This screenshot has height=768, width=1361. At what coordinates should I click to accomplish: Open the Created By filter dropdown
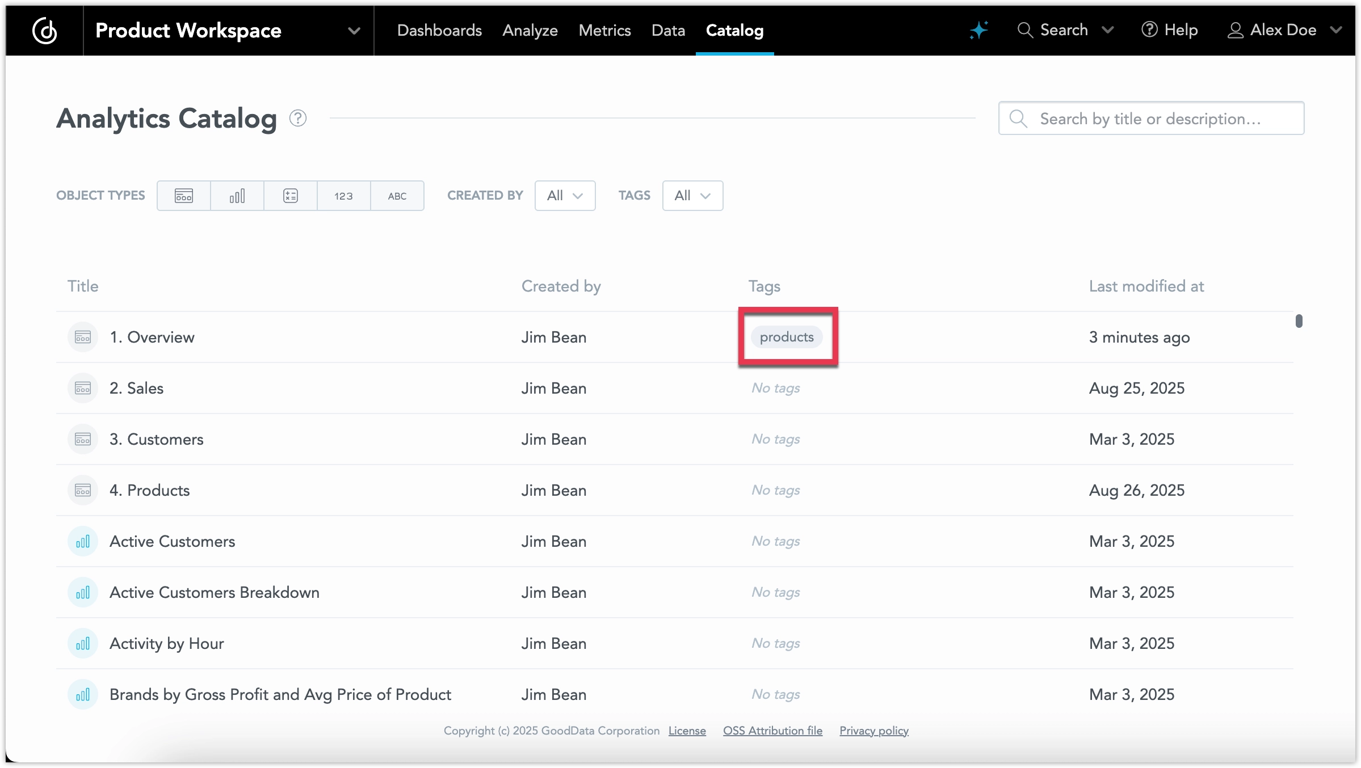(565, 195)
